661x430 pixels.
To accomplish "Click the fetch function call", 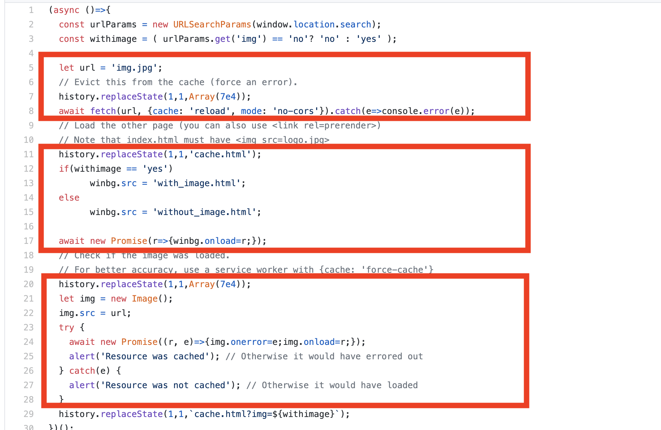I will pos(103,111).
